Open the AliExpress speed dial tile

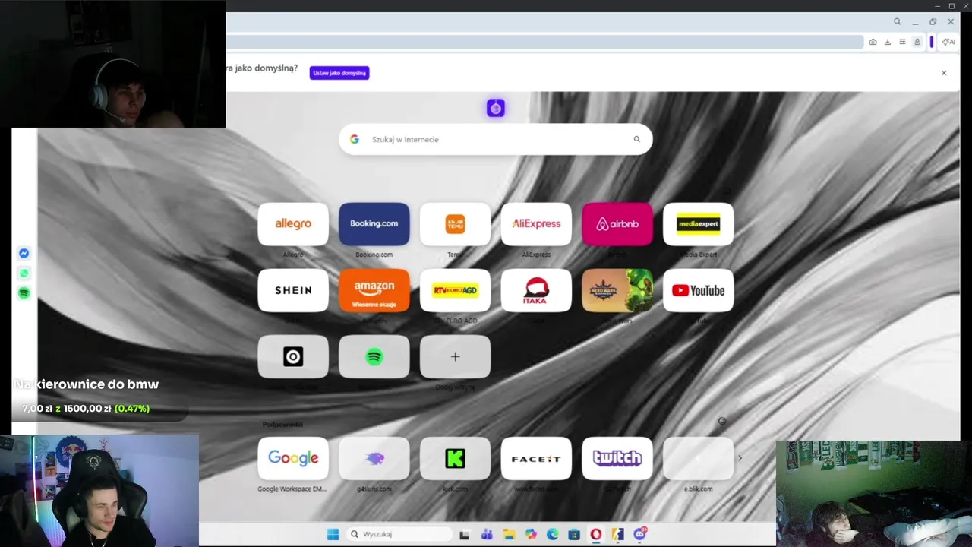536,224
